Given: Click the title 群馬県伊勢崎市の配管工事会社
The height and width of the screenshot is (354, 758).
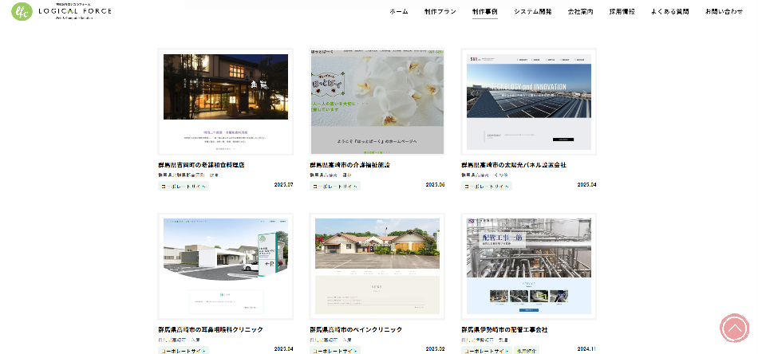Looking at the screenshot, I should coord(504,329).
